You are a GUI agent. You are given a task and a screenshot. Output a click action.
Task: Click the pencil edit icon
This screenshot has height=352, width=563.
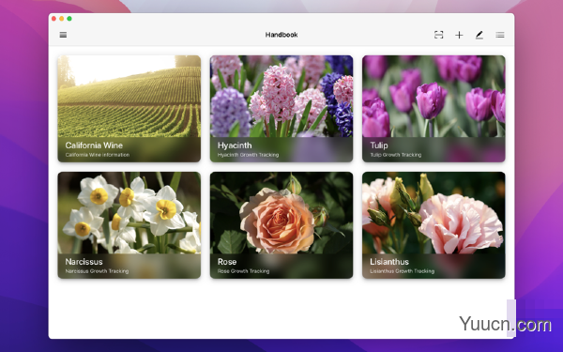tap(479, 35)
